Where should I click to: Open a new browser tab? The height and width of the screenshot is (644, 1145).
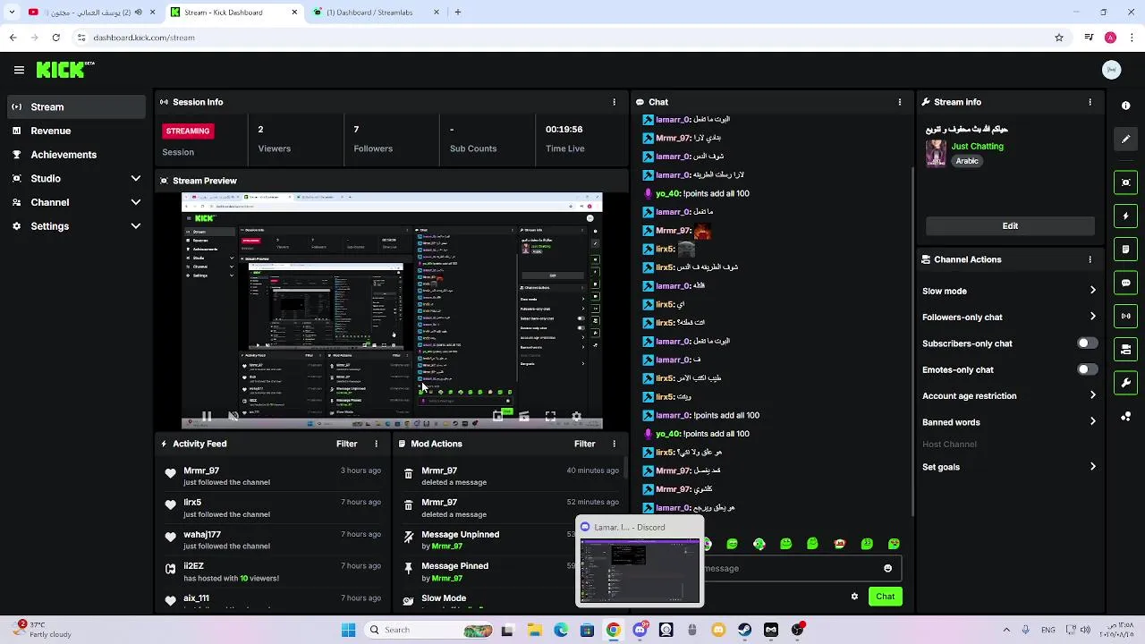(458, 13)
